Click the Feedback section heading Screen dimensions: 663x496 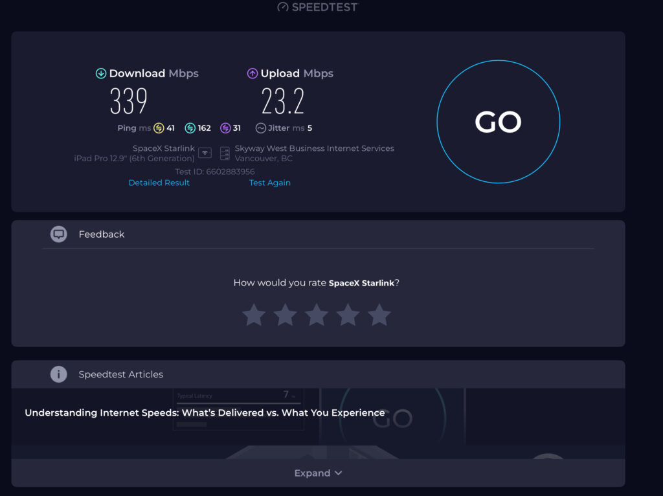click(x=102, y=234)
